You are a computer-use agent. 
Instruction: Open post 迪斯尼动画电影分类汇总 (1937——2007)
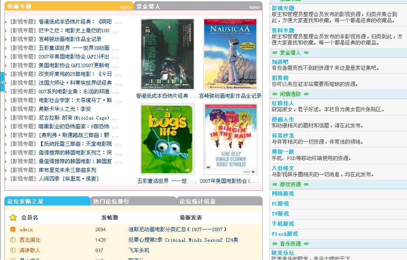click(x=178, y=229)
